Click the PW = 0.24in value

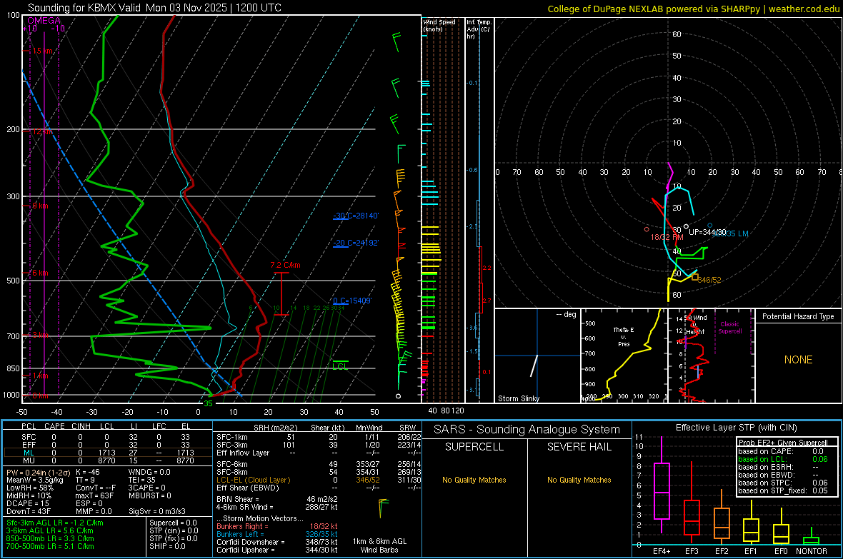(x=38, y=472)
